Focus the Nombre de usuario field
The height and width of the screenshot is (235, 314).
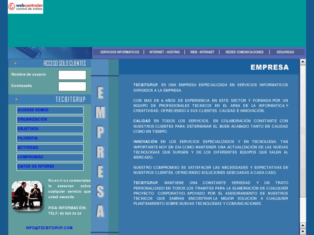[x=72, y=75]
